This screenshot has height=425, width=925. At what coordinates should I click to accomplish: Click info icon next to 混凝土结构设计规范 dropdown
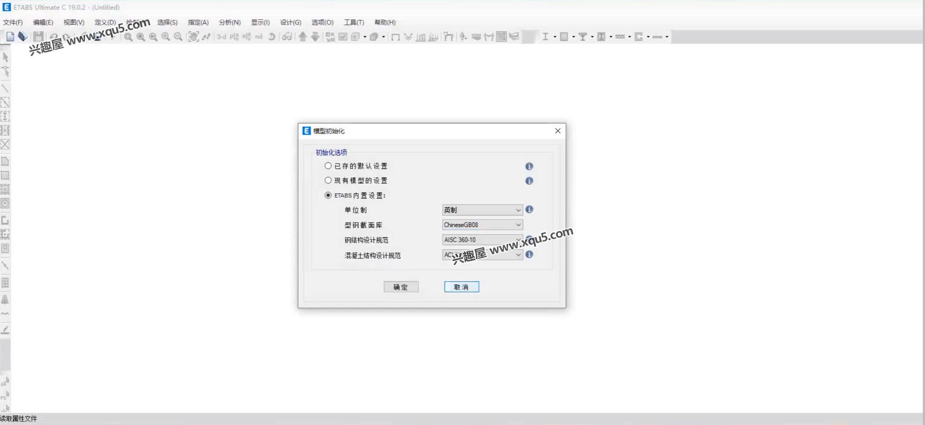tap(529, 254)
